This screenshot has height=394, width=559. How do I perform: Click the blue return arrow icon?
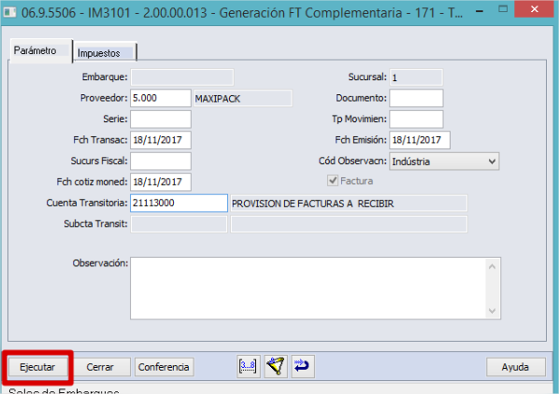coord(303,366)
